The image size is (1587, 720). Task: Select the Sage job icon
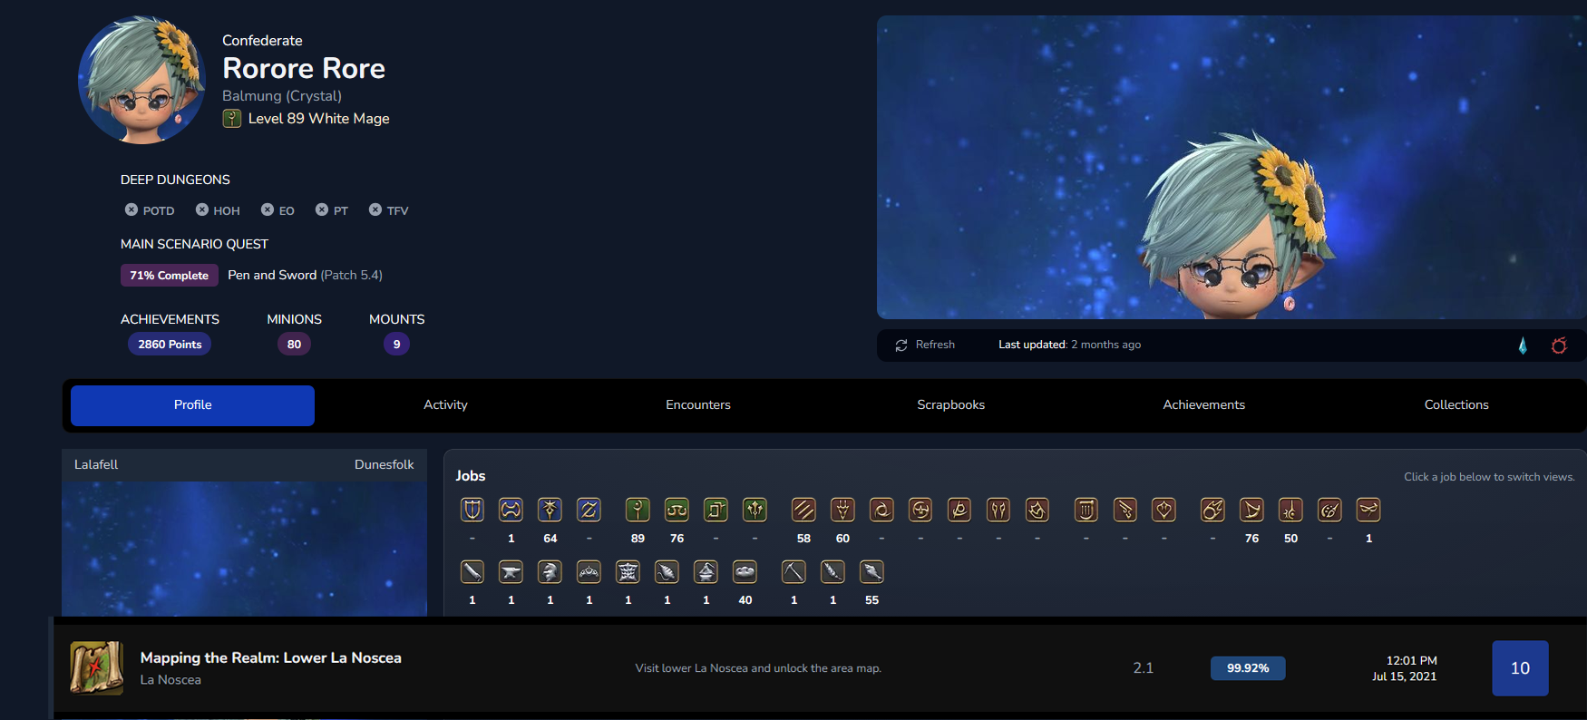tap(755, 510)
